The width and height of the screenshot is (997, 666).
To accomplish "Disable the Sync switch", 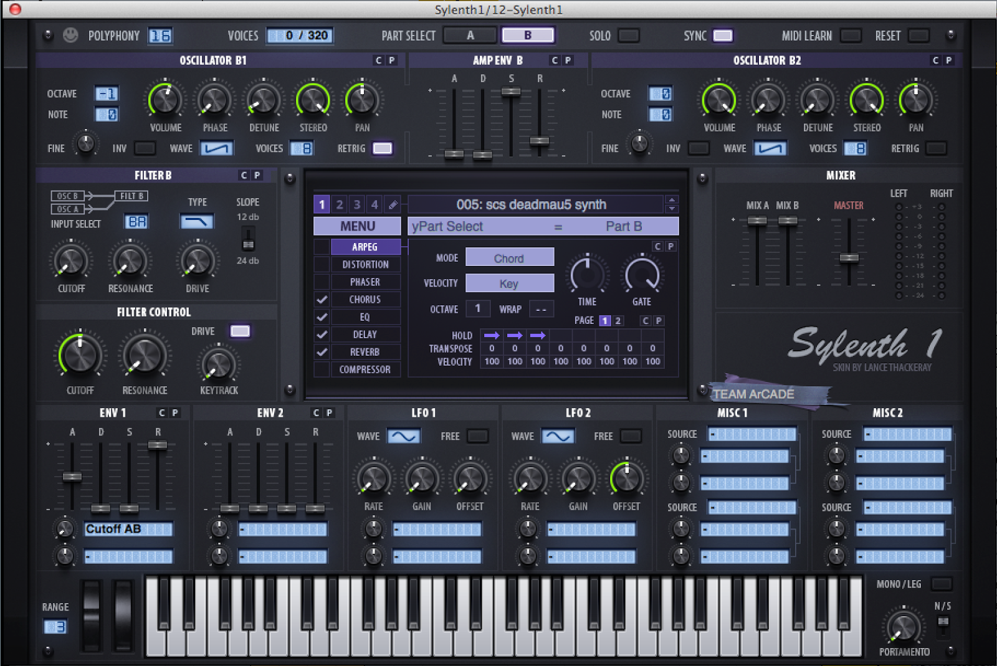I will [723, 36].
